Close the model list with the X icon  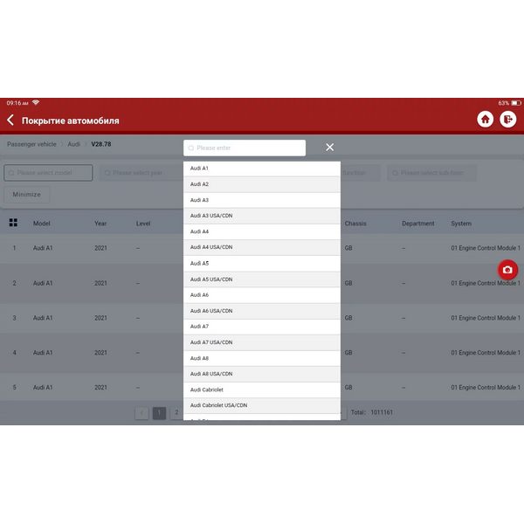[329, 147]
